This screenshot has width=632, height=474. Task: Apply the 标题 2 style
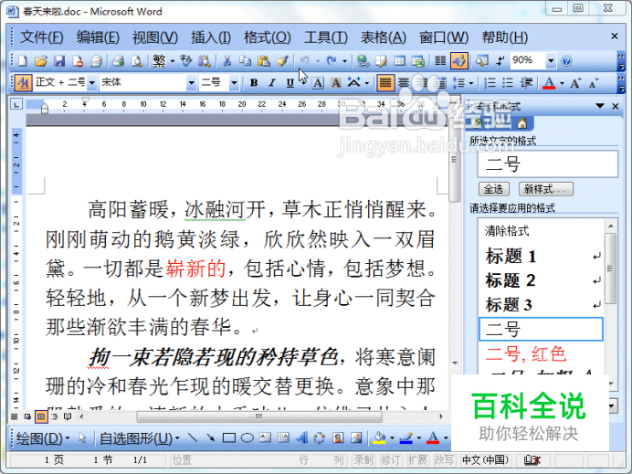coord(541,280)
